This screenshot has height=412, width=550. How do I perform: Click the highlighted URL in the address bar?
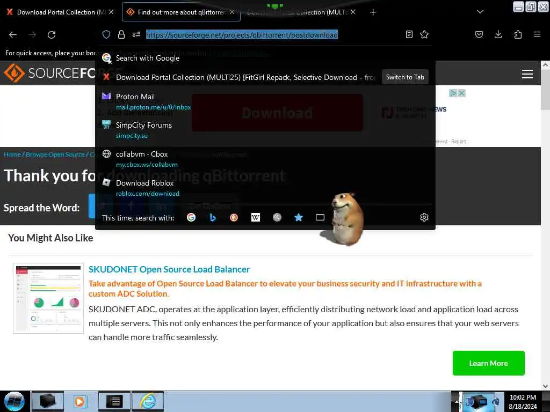click(x=242, y=35)
